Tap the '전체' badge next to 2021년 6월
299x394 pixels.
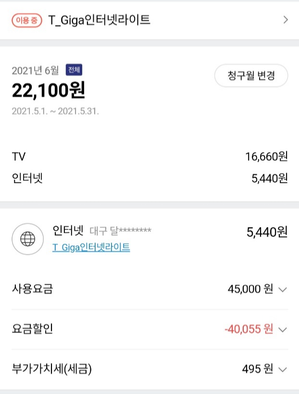(74, 70)
